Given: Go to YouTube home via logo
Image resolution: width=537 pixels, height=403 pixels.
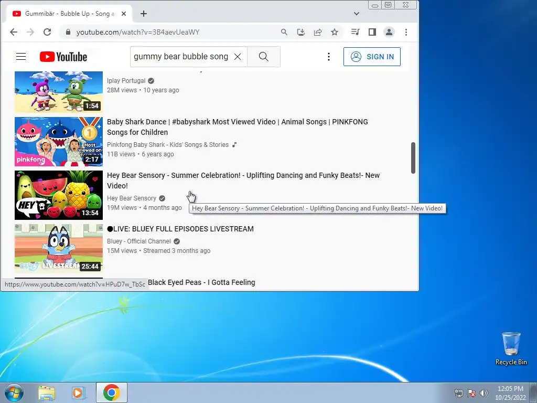Looking at the screenshot, I should pos(63,57).
